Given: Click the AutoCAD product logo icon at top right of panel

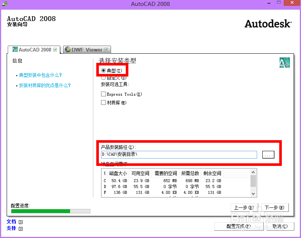Looking at the screenshot, I should (285, 63).
